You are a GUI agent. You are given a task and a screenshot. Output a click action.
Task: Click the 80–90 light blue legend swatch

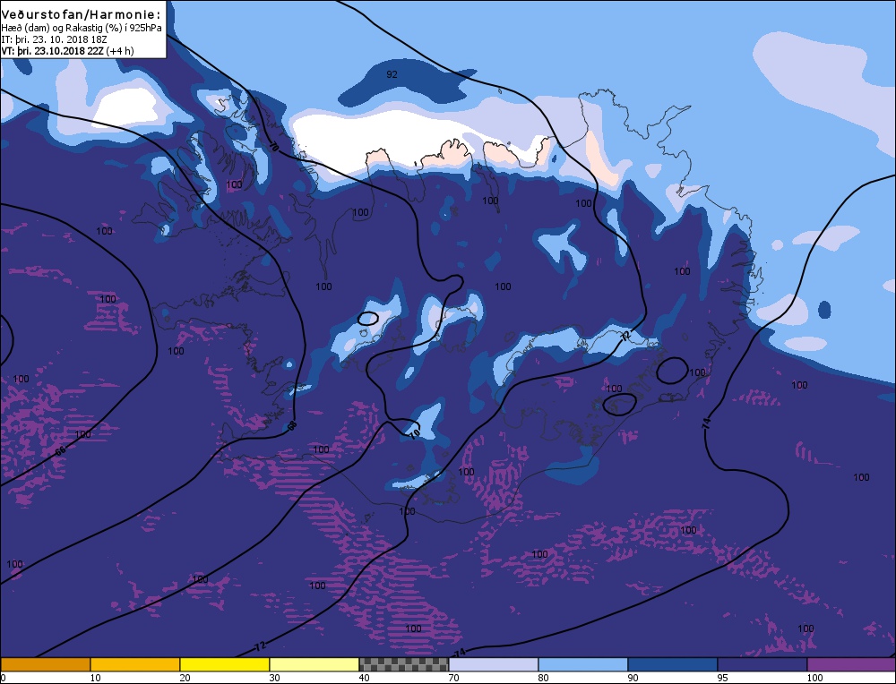(583, 664)
